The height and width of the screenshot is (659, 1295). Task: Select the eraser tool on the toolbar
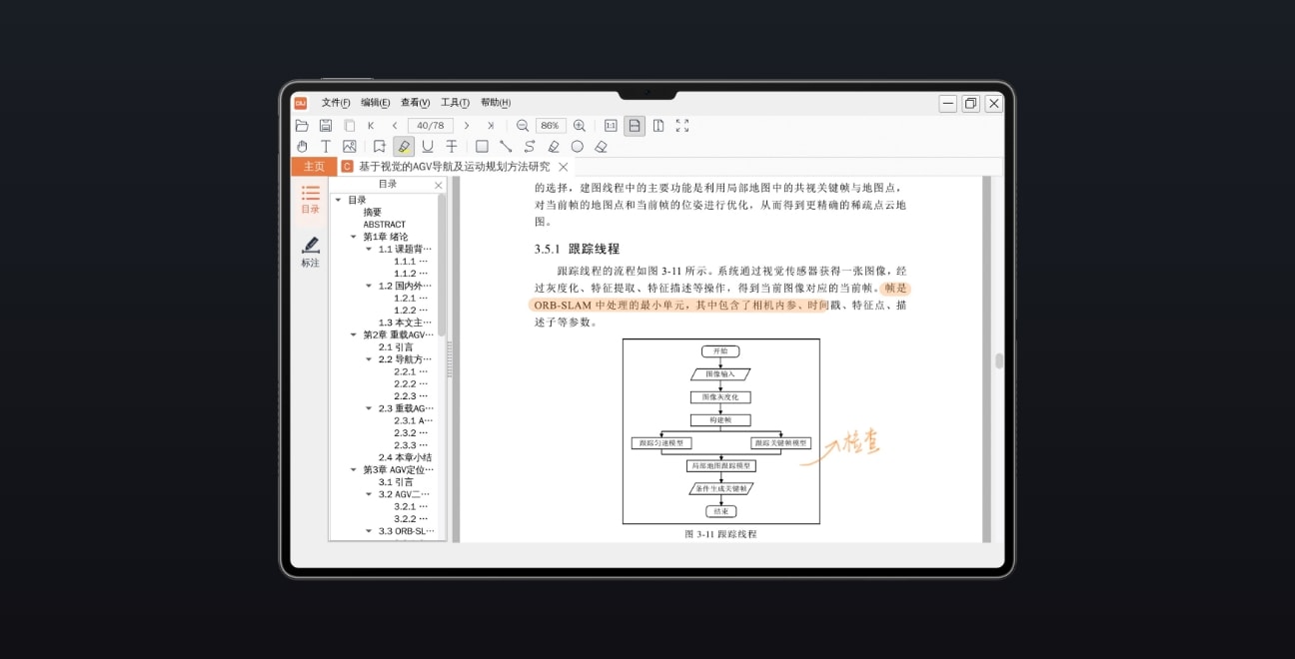pos(602,146)
